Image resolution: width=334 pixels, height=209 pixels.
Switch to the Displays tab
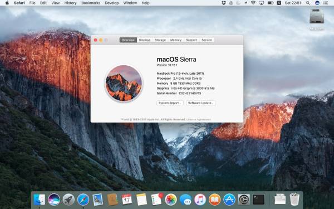point(145,40)
